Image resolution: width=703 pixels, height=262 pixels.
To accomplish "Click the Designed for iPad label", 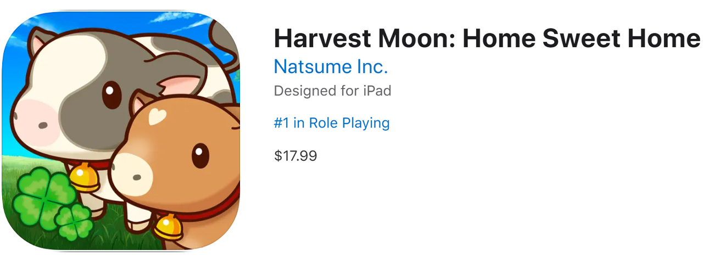I will click(x=332, y=91).
